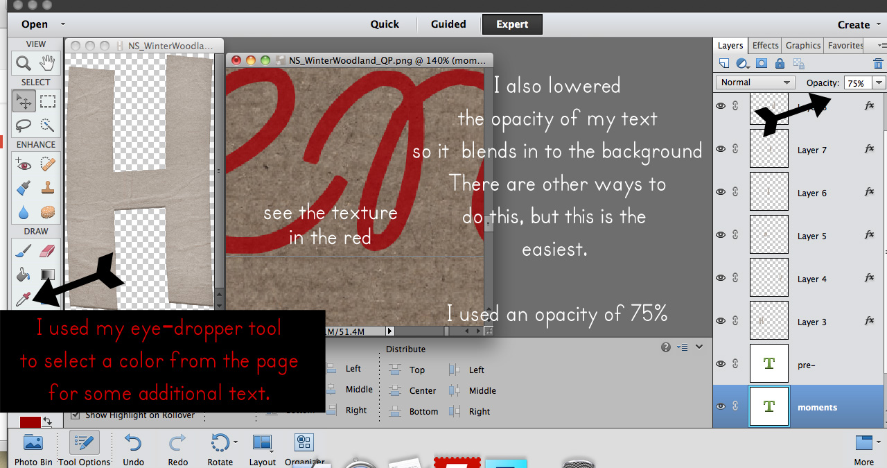Hide Layer 7 with its eye icon
The image size is (887, 468).
[721, 150]
